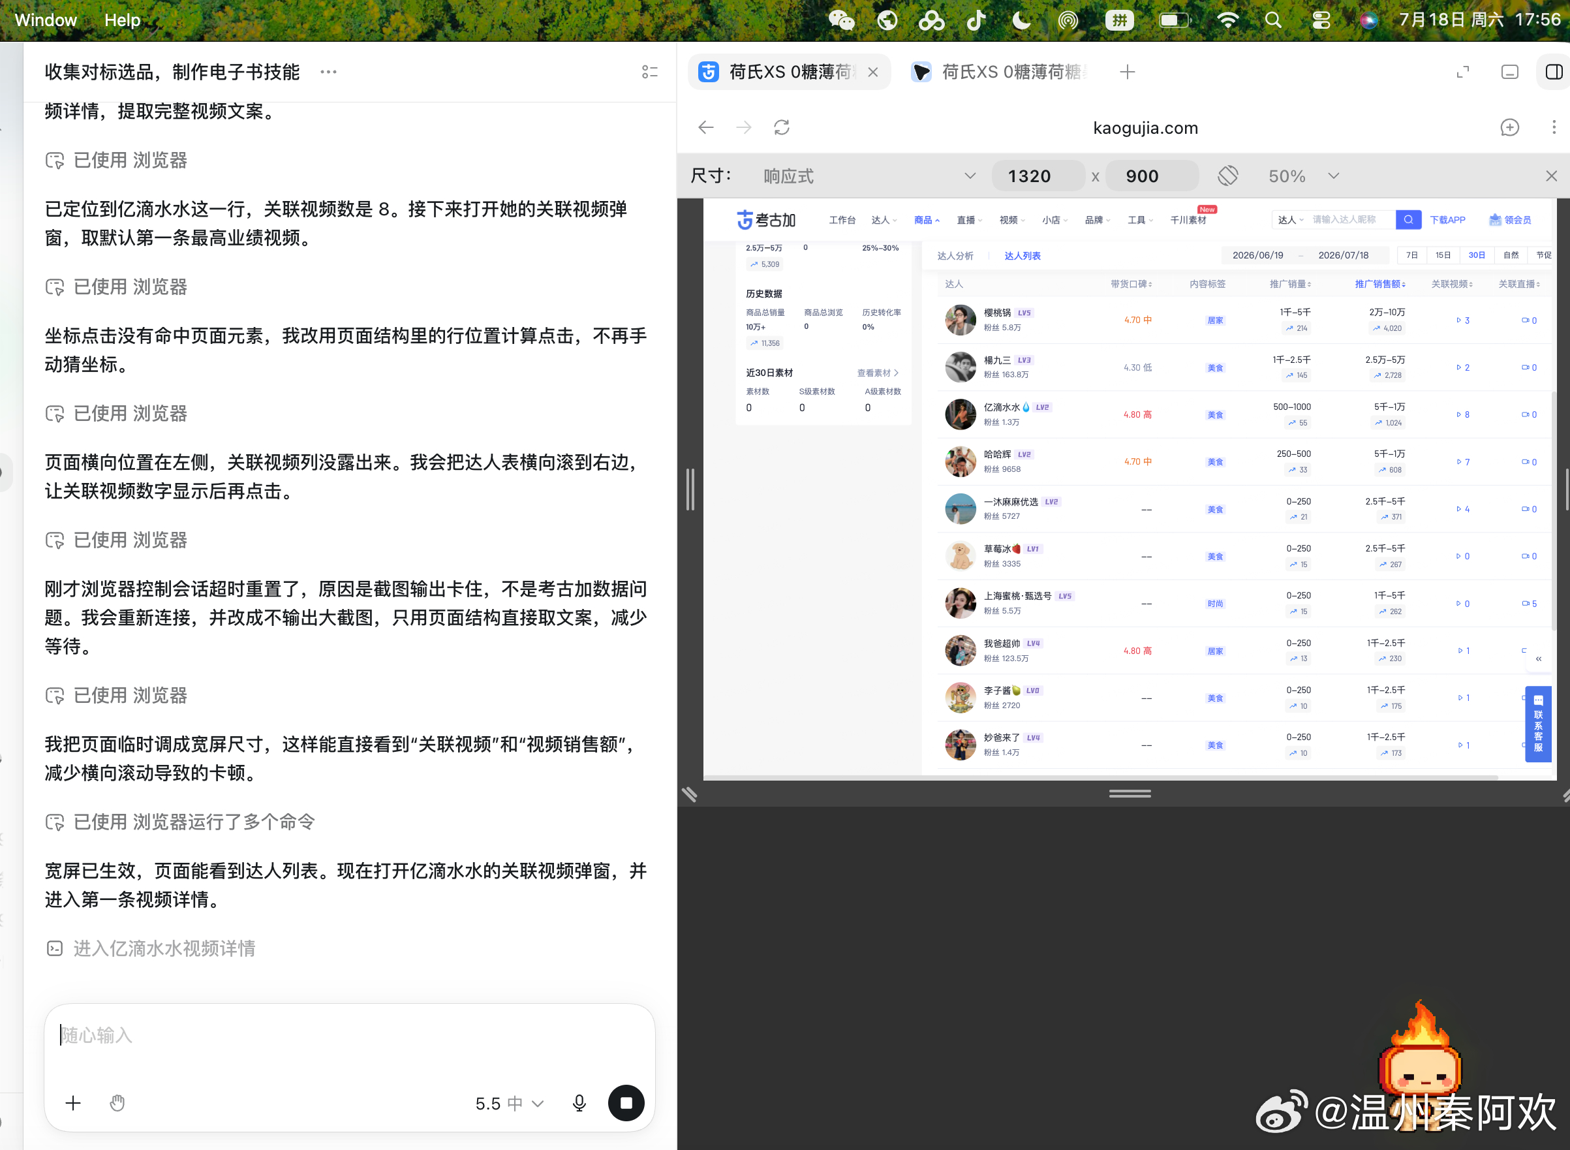Open the WeChat menu bar icon
The image size is (1570, 1150).
(841, 20)
